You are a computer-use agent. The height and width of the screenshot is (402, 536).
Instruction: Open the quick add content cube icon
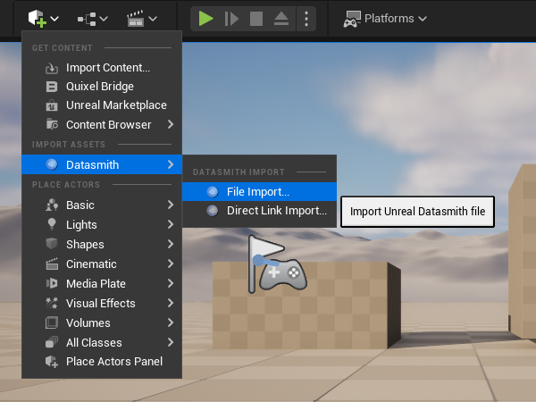(37, 19)
